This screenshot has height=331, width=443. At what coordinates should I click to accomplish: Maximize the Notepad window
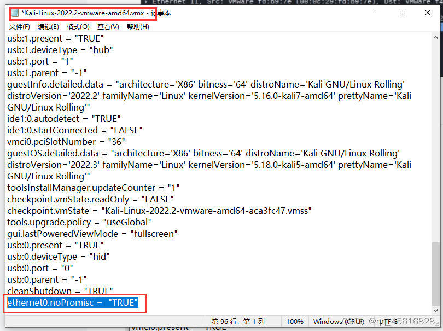pos(403,13)
